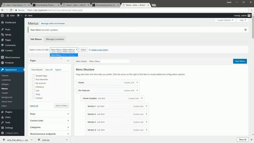Click the Save Menu button
Screen dimensions: 254x143
coord(240,61)
